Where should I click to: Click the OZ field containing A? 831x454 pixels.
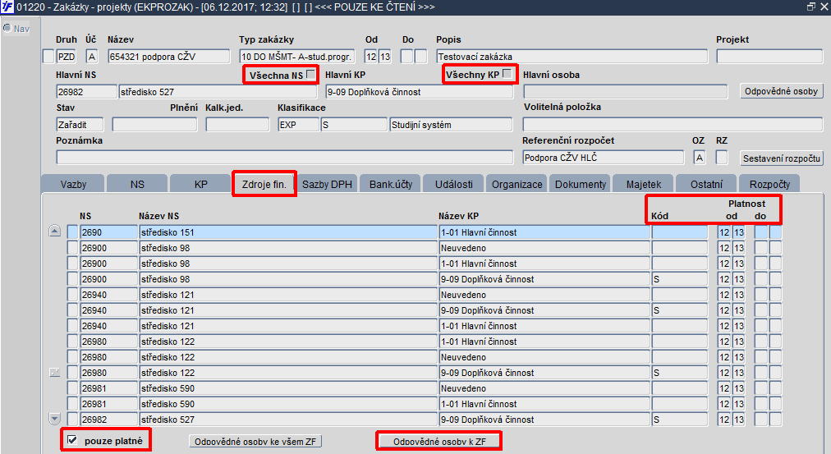tap(699, 158)
